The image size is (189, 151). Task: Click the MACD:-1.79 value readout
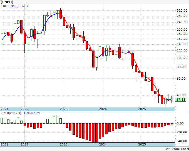point(32,113)
